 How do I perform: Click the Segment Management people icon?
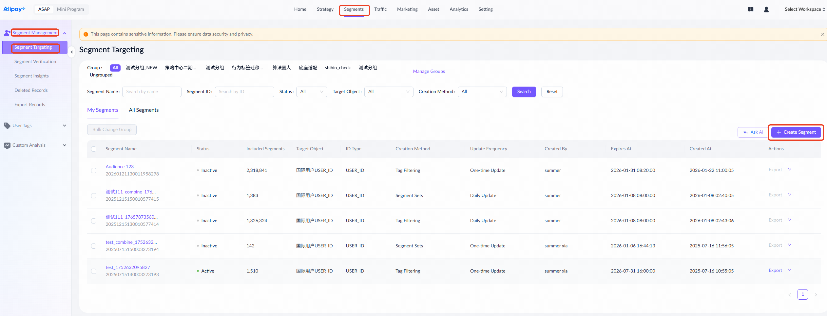click(x=7, y=33)
